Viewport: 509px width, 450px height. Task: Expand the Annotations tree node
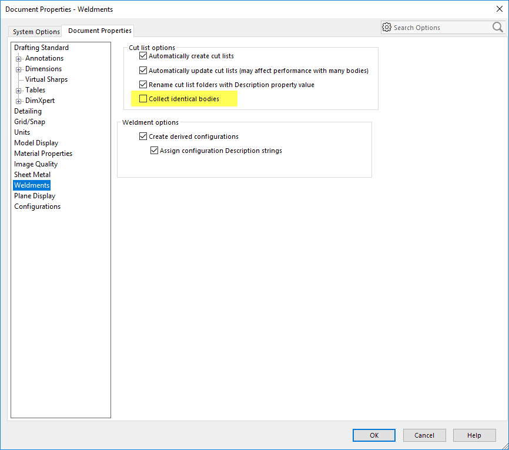pos(18,59)
